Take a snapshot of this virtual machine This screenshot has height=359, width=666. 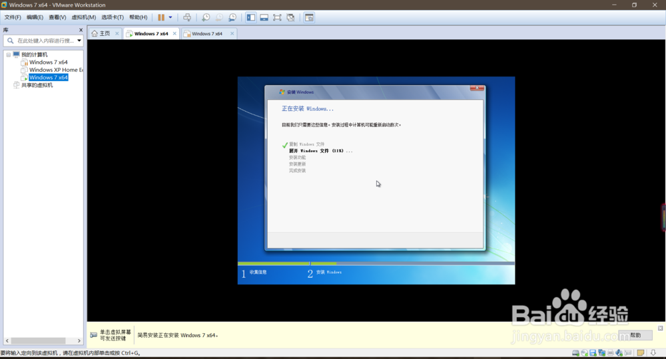tap(206, 17)
